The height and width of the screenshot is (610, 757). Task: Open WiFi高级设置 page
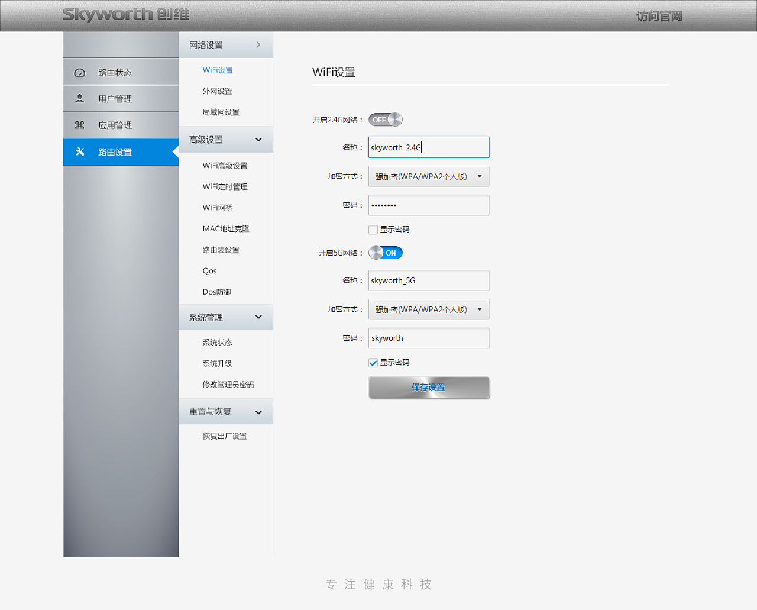tap(225, 166)
